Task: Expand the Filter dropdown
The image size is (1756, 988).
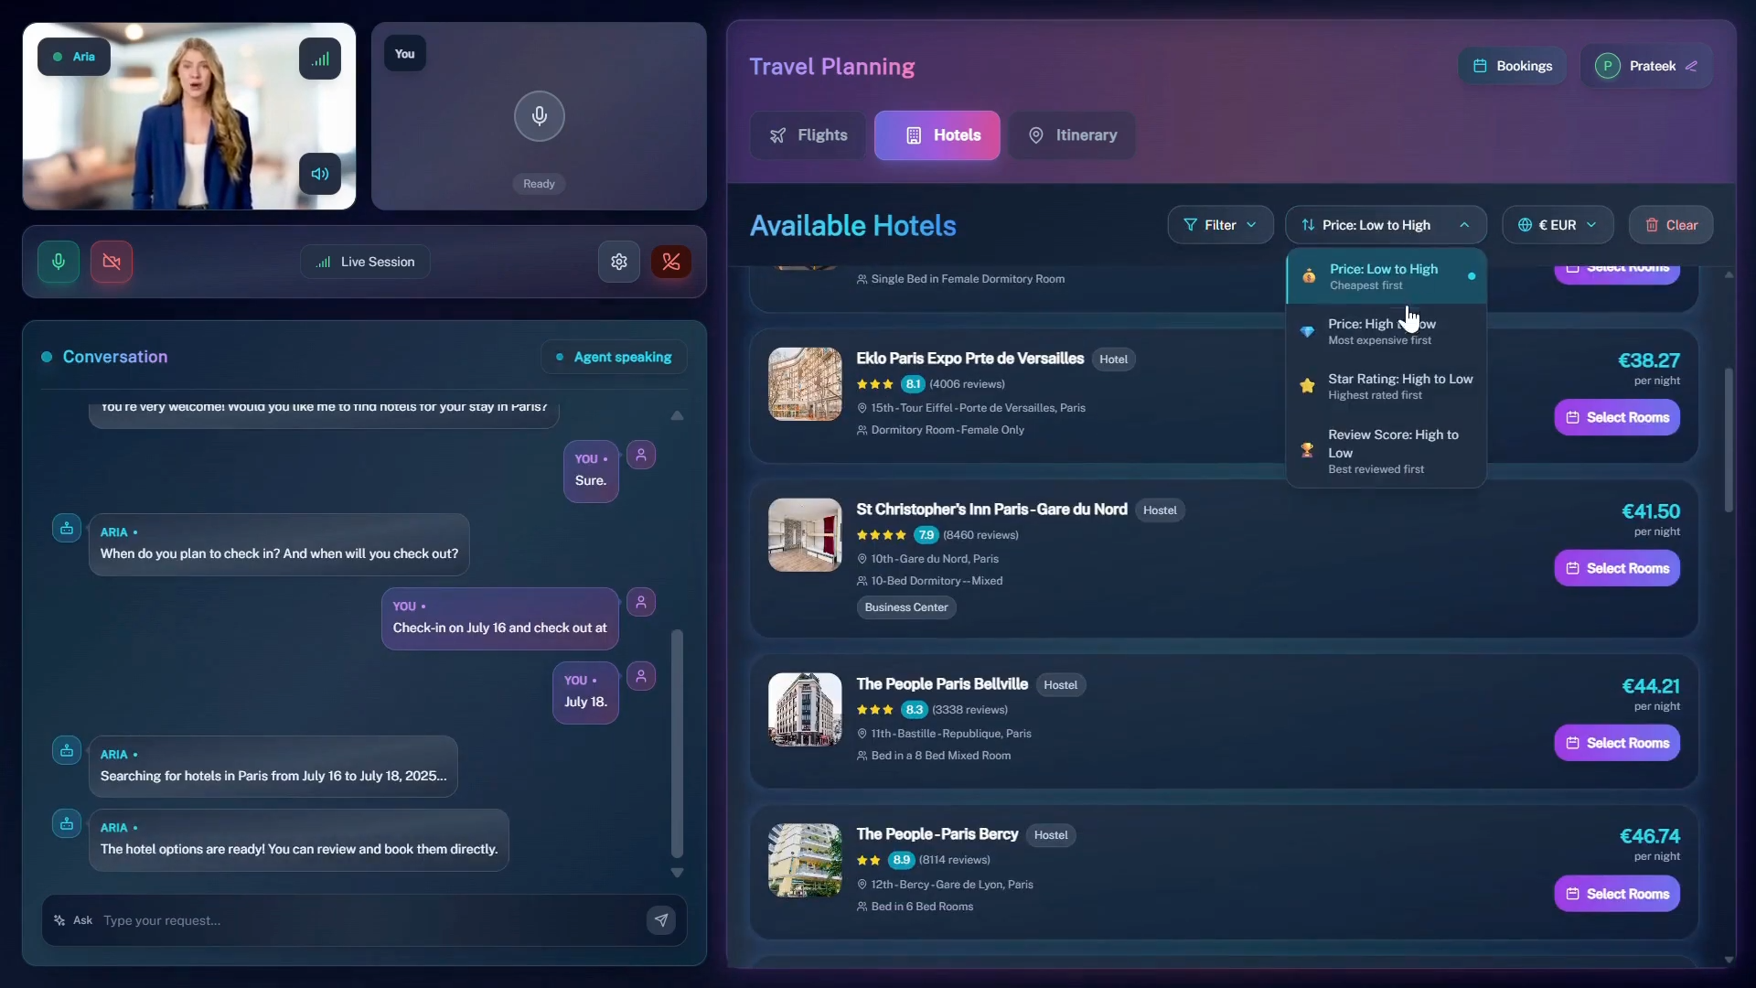Action: (x=1220, y=225)
